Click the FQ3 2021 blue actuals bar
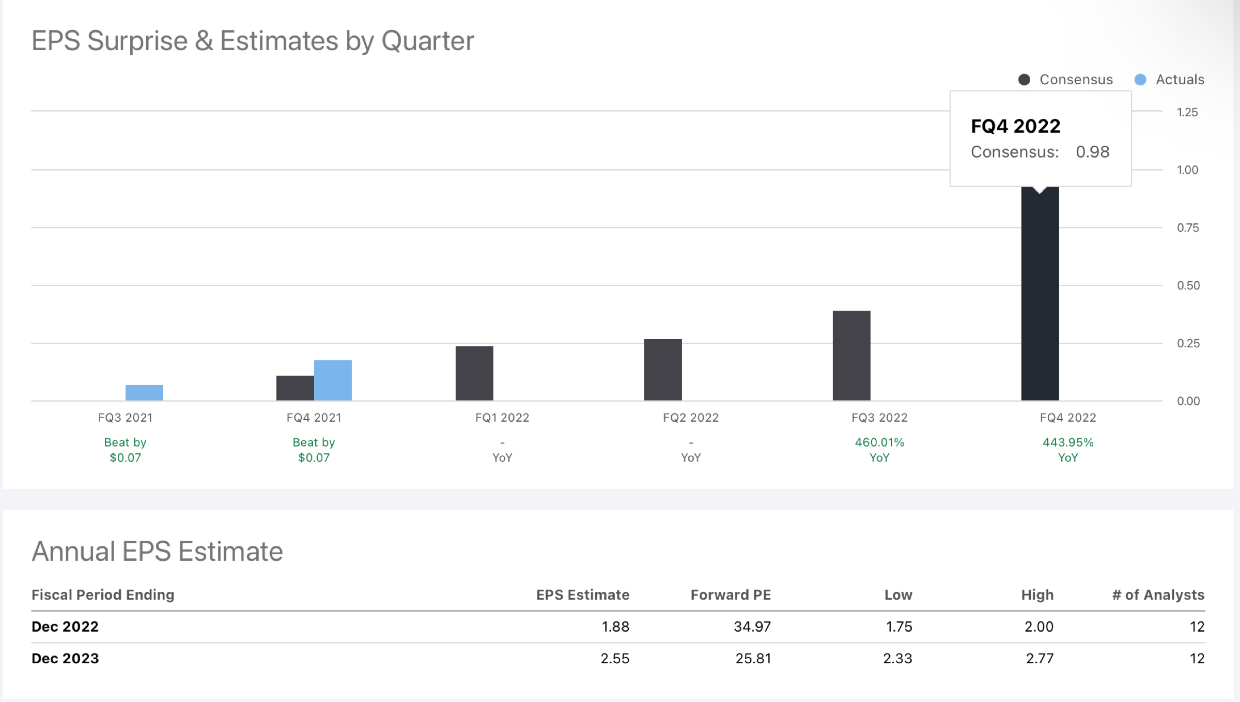This screenshot has height=702, width=1240. (x=144, y=393)
